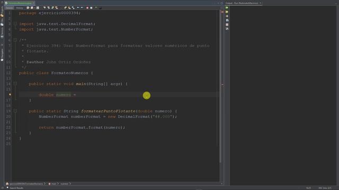Viewport: 339px width, 190px height.
Task: Click the Comment lines toolbar icon
Action: click(x=96, y=8)
